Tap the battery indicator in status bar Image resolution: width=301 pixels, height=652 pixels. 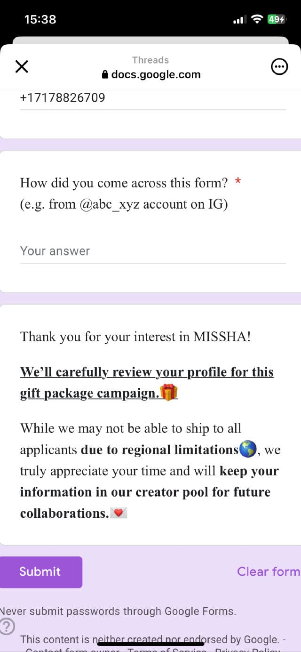(x=276, y=19)
